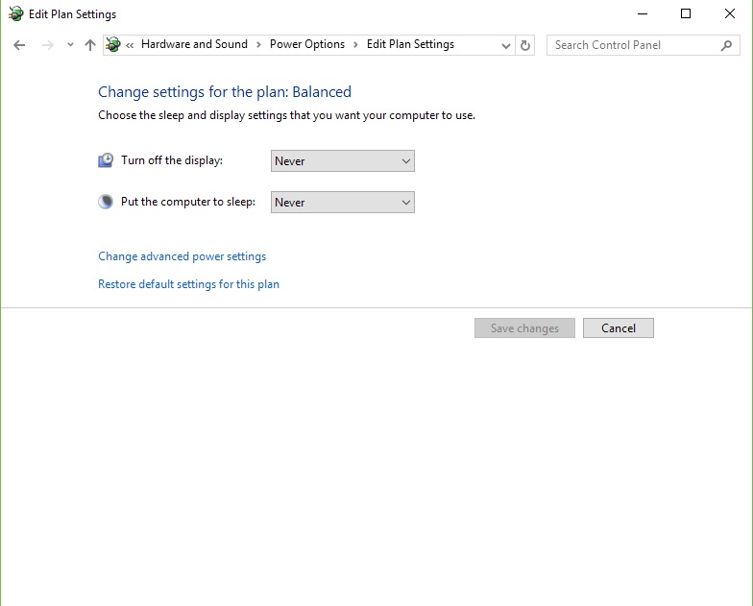Screen dimensions: 753x606
Task: Click the title bar window icon
Action: click(x=15, y=13)
